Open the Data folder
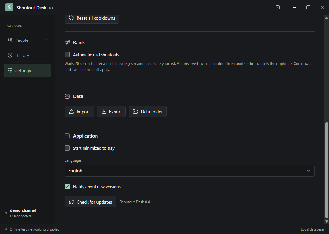The image size is (329, 234). 148,111
